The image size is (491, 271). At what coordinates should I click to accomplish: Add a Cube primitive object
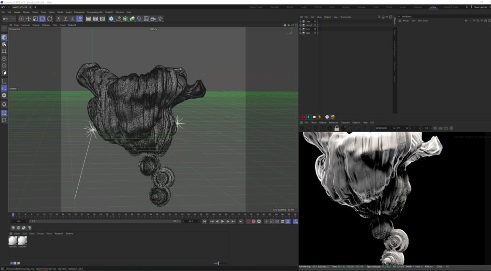coord(111,19)
